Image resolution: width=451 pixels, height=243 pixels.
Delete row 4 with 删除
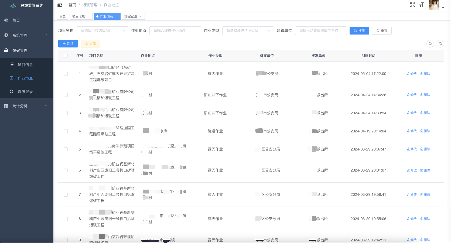[x=425, y=131]
